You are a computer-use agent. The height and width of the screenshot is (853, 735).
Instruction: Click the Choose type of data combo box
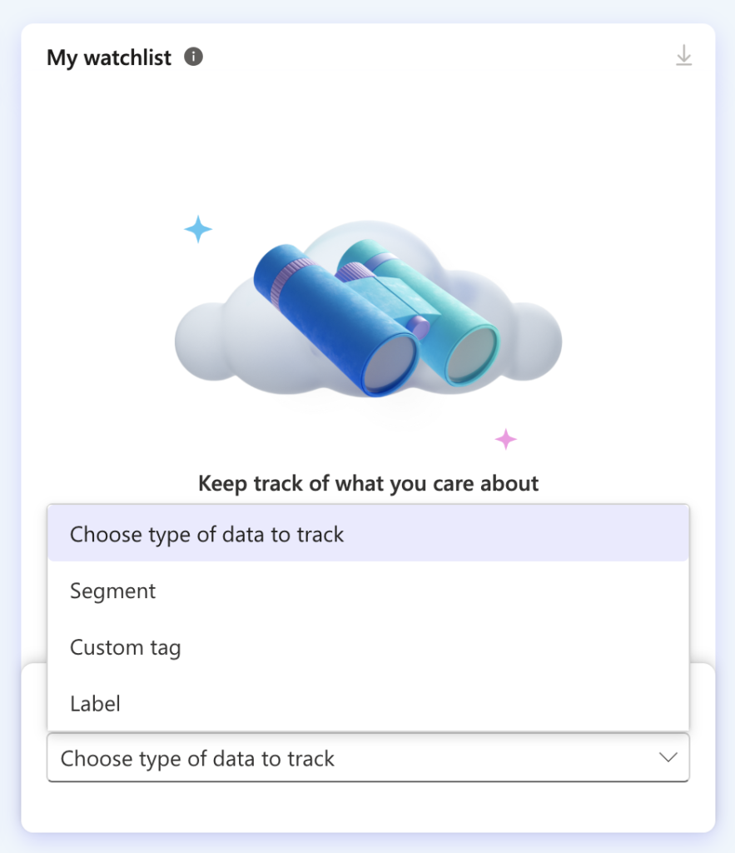368,758
